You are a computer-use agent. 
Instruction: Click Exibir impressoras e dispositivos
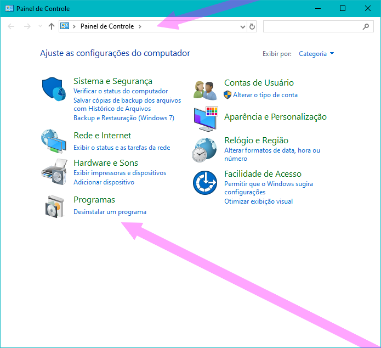click(x=120, y=173)
